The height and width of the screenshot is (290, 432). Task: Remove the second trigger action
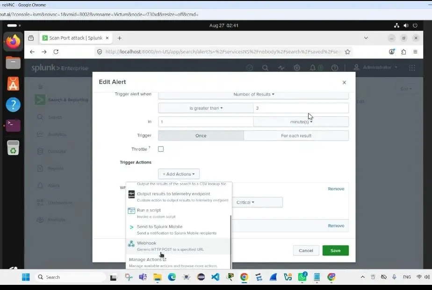pos(336,226)
